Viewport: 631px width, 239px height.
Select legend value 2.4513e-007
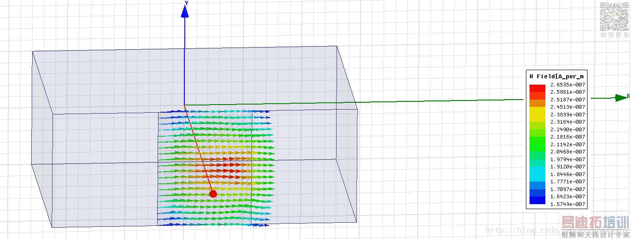click(x=568, y=107)
